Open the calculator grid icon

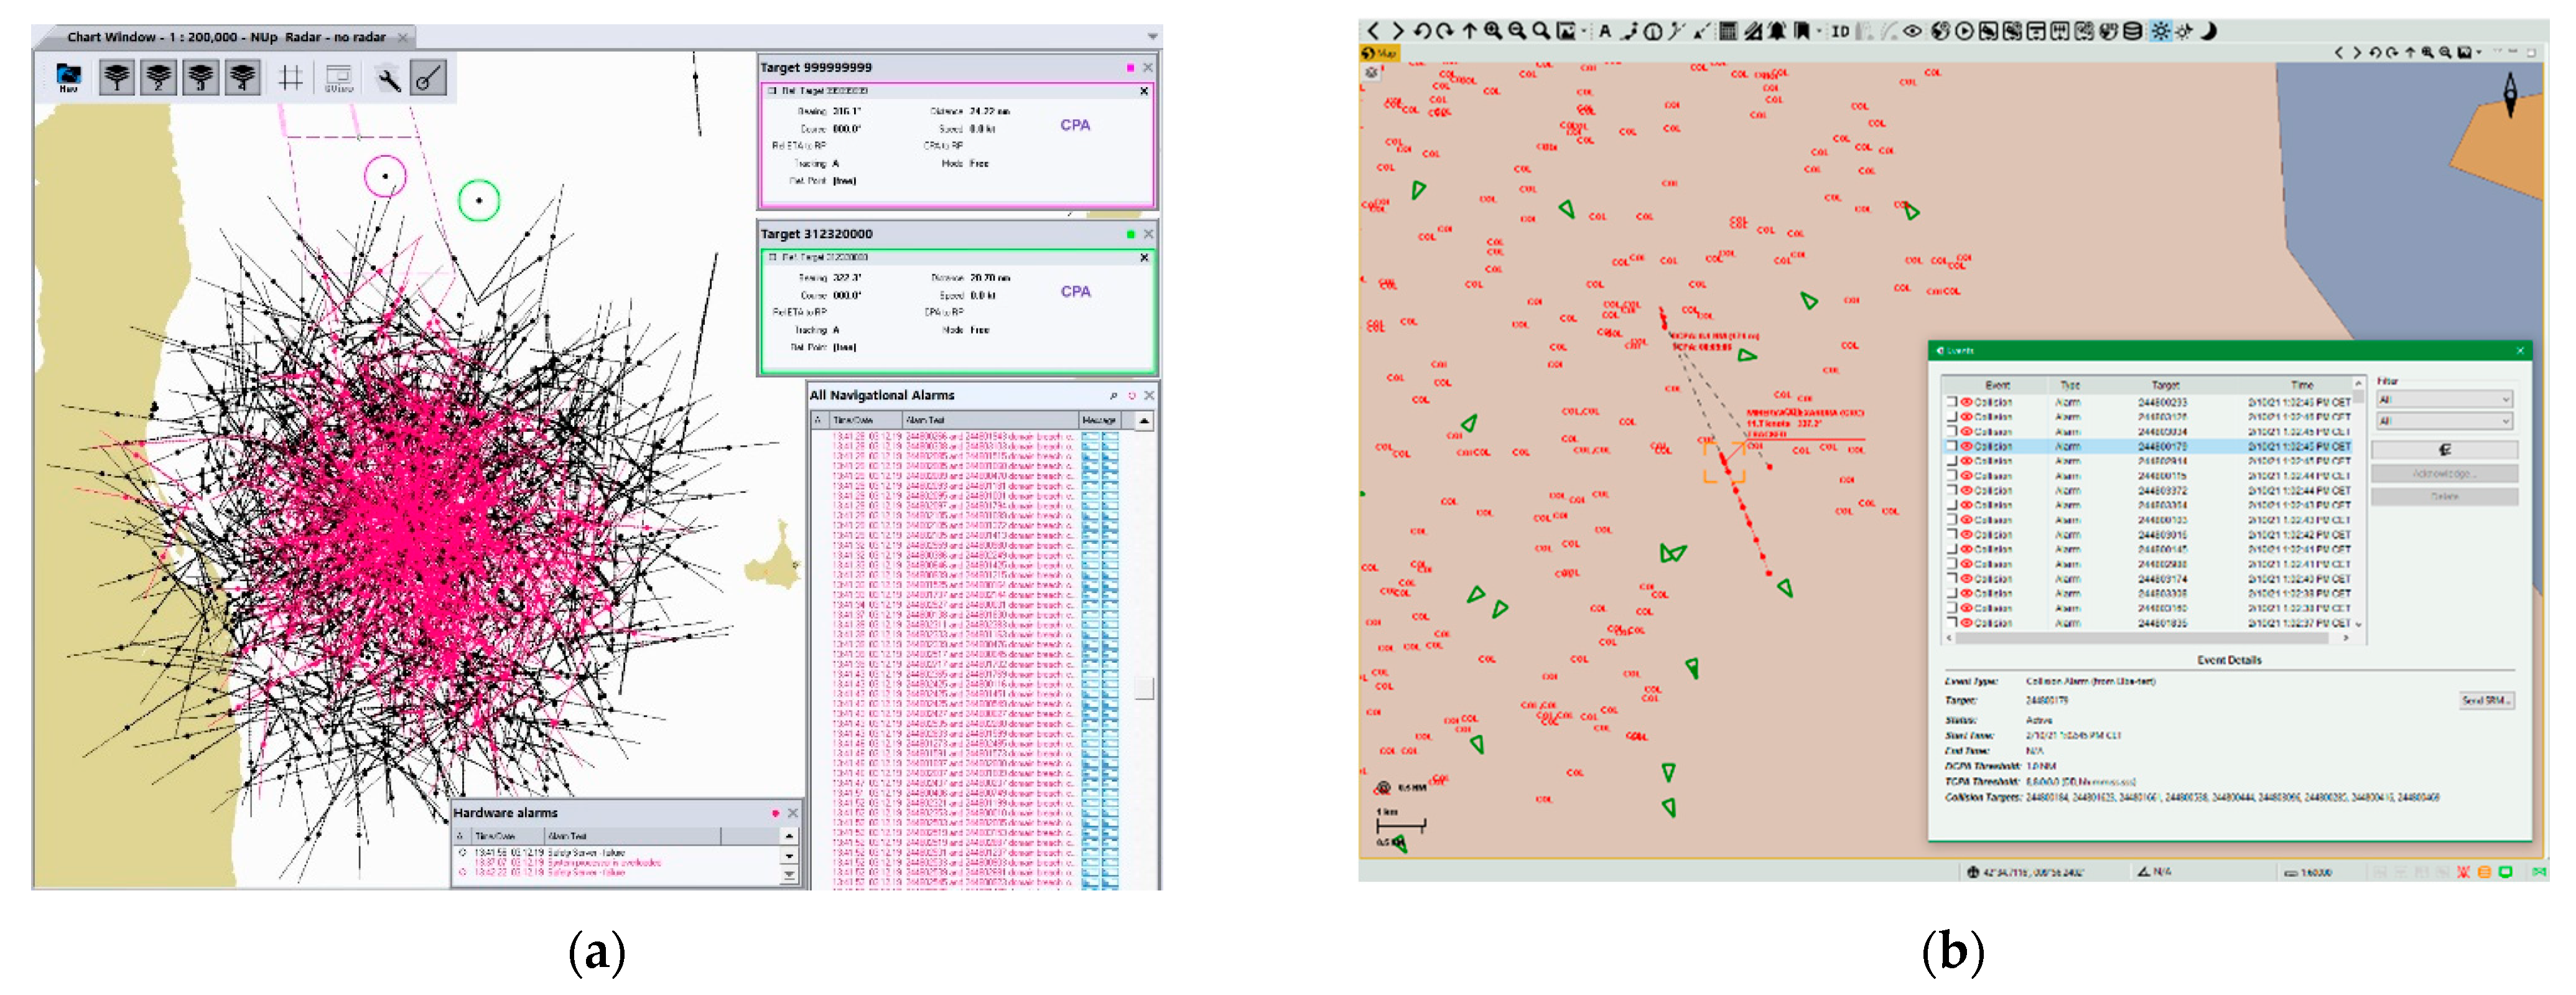point(1728,31)
